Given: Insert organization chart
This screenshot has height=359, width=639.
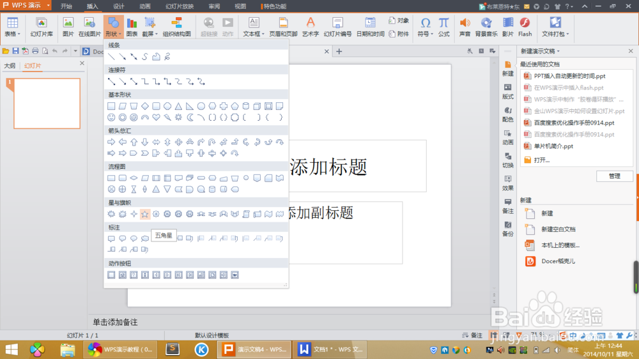Looking at the screenshot, I should click(x=176, y=27).
